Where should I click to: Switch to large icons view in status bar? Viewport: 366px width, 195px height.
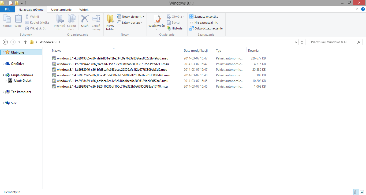click(362, 192)
